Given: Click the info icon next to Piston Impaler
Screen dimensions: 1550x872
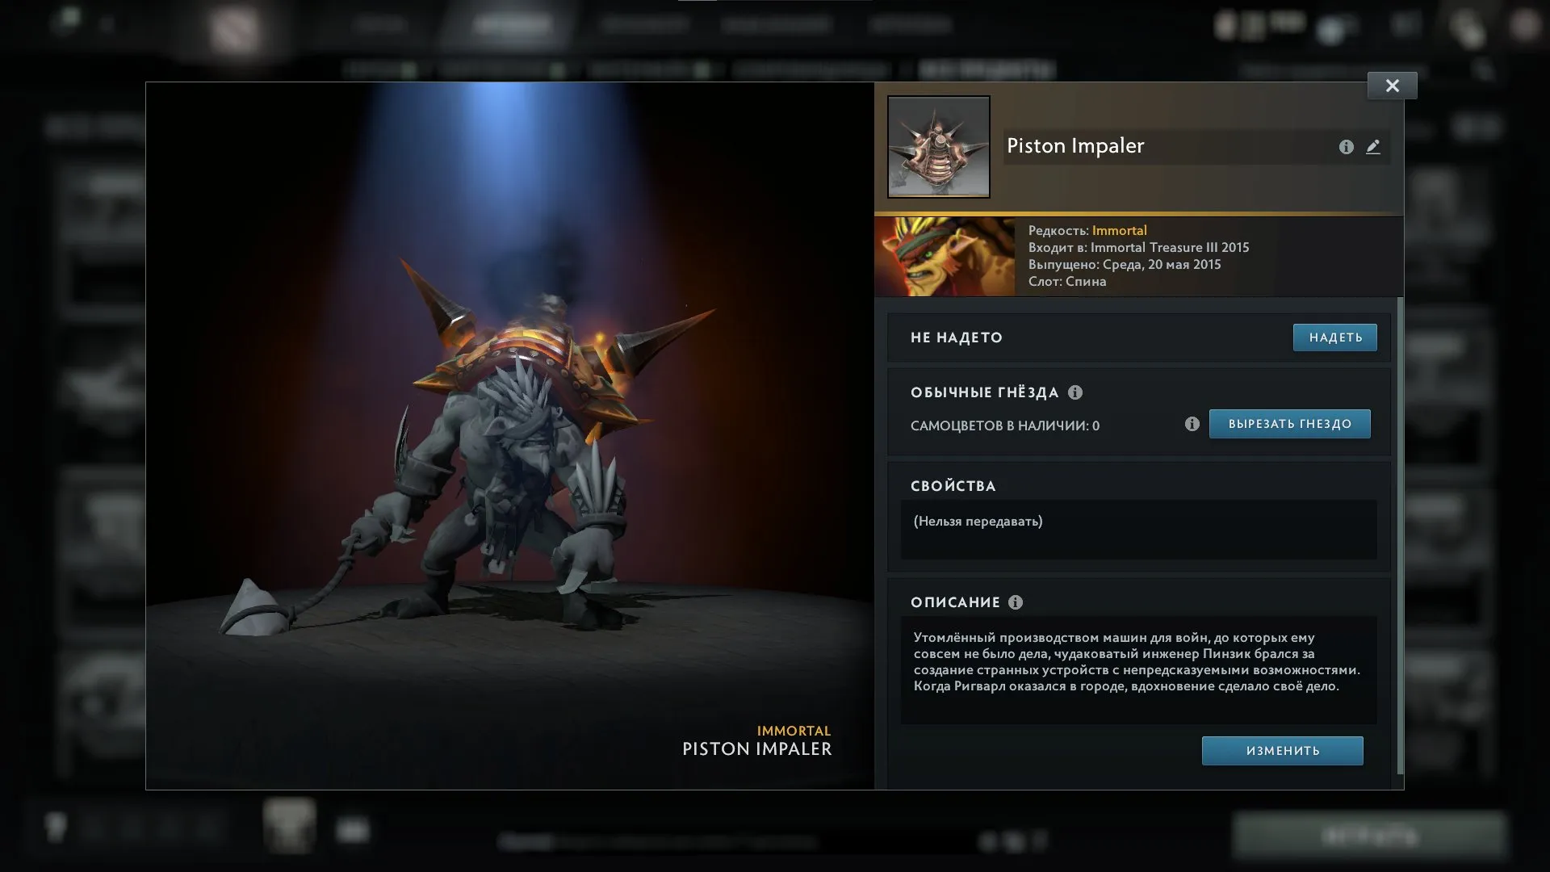Looking at the screenshot, I should tap(1346, 147).
